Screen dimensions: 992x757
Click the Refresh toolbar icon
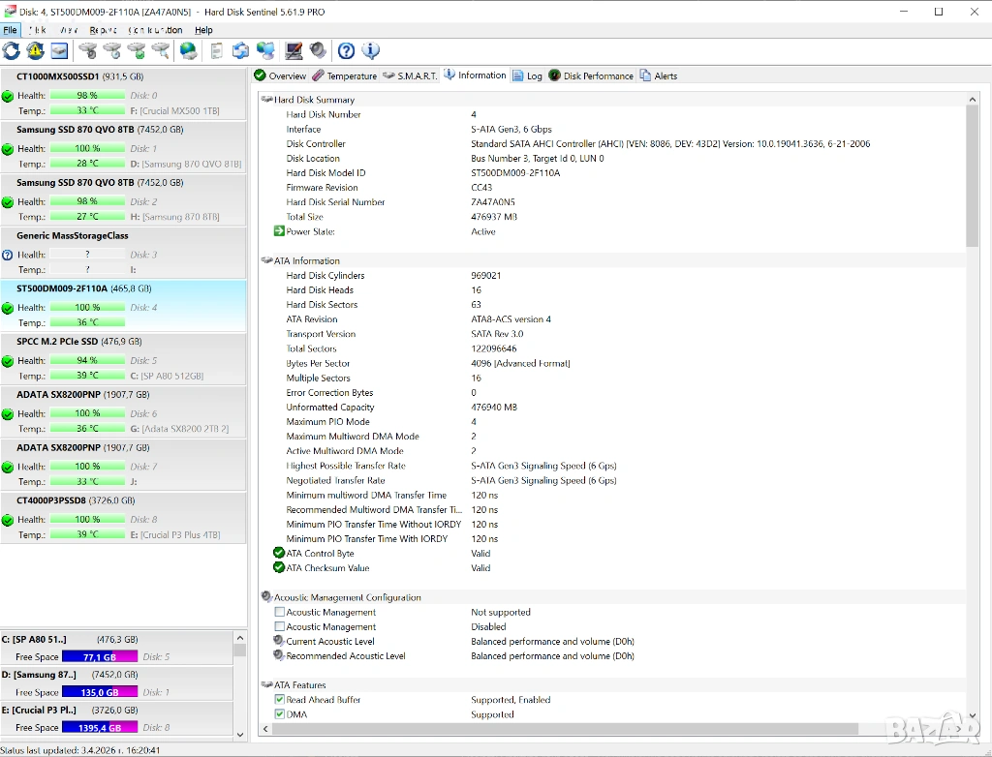point(12,51)
